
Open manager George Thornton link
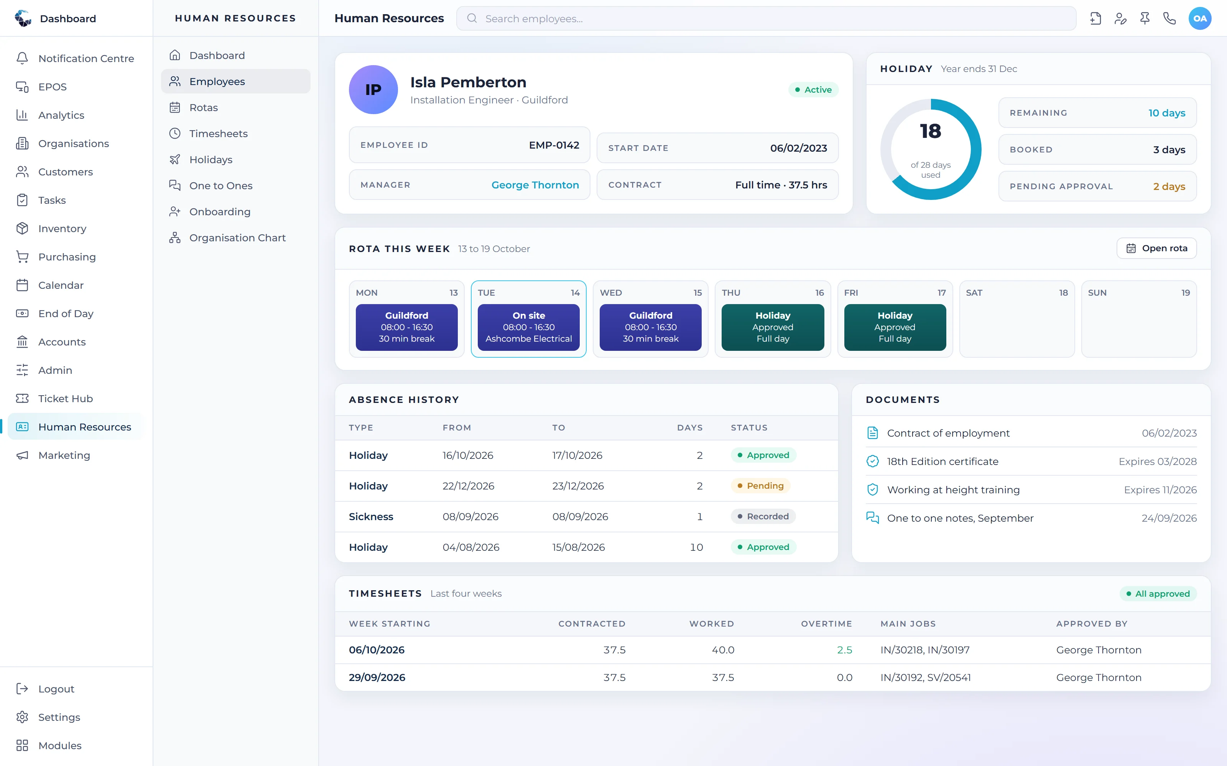[535, 185]
